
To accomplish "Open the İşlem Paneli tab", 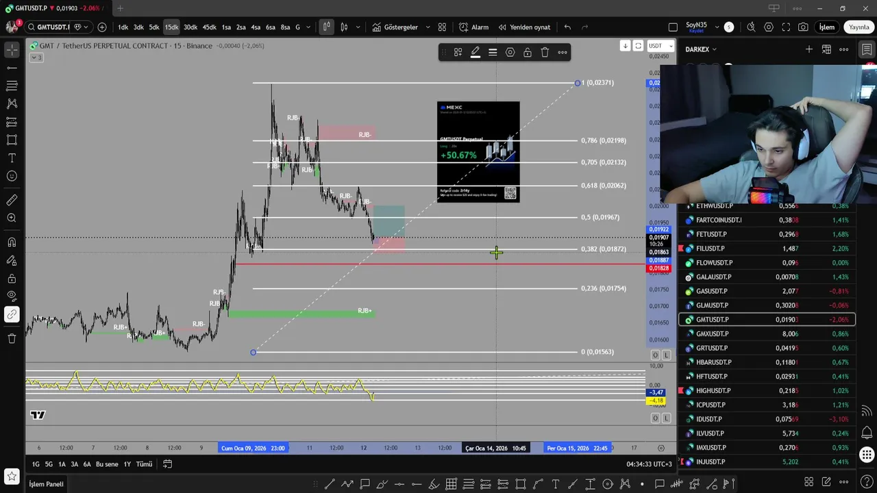I will pos(46,484).
